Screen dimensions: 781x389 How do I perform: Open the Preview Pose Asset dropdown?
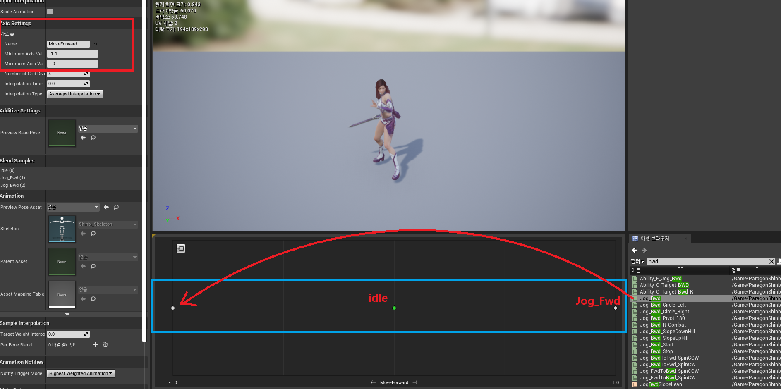(x=73, y=207)
